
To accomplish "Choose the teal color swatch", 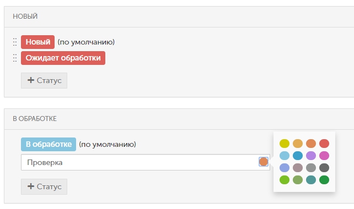I will [x=311, y=180].
